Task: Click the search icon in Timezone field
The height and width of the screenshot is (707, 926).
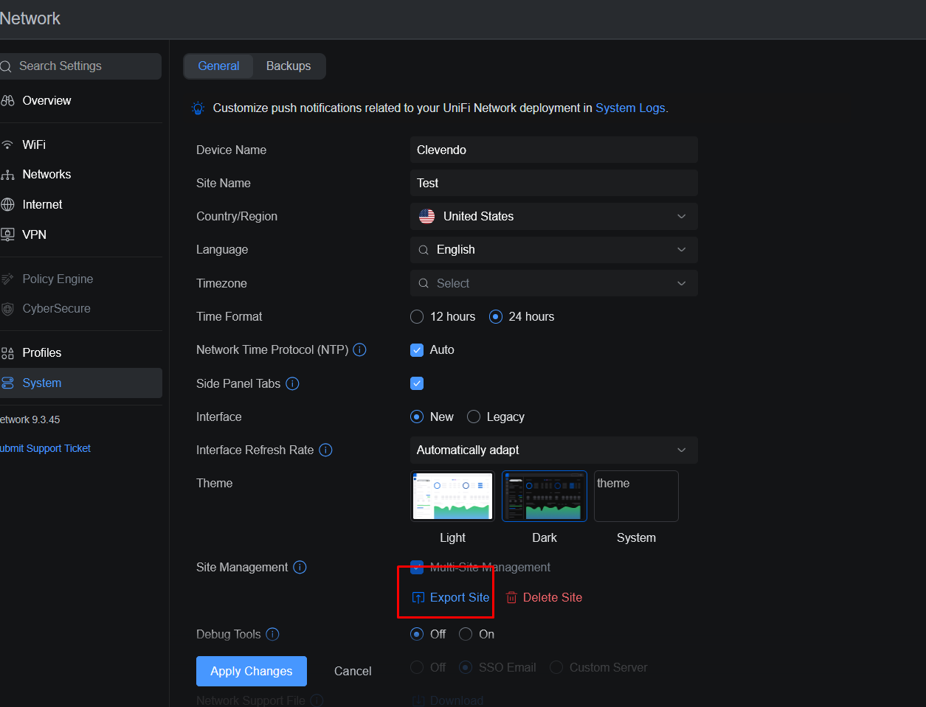Action: click(x=424, y=283)
